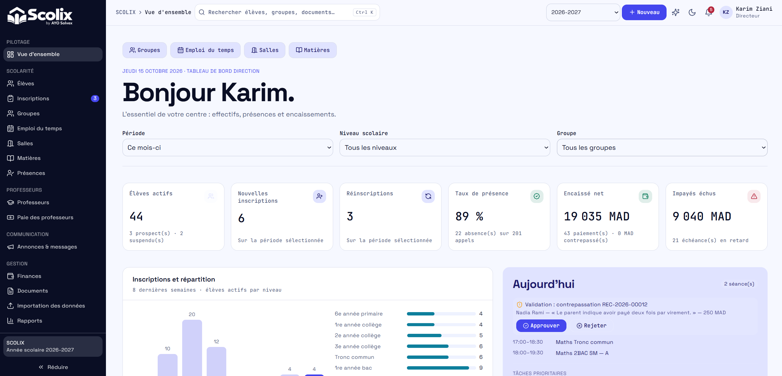Open the Niveau scolaire dropdown
Image resolution: width=782 pixels, height=376 pixels.
pos(445,148)
